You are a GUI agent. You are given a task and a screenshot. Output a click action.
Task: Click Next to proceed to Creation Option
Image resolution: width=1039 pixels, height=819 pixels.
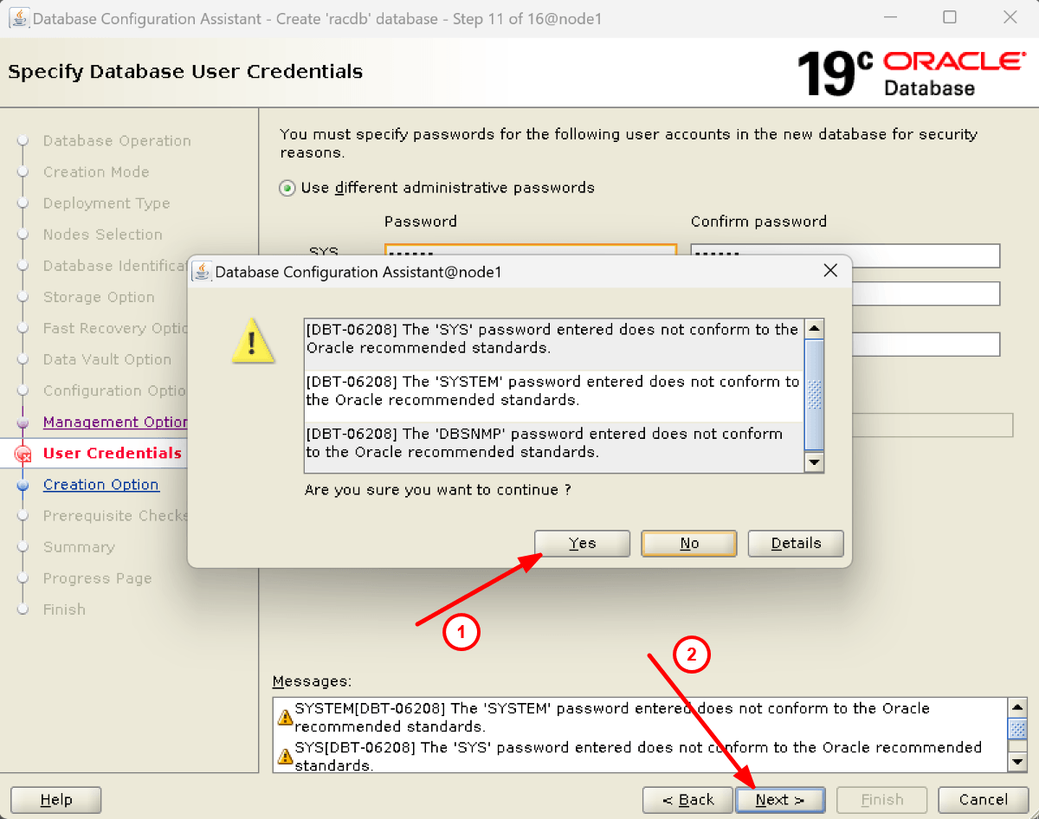[x=780, y=799]
